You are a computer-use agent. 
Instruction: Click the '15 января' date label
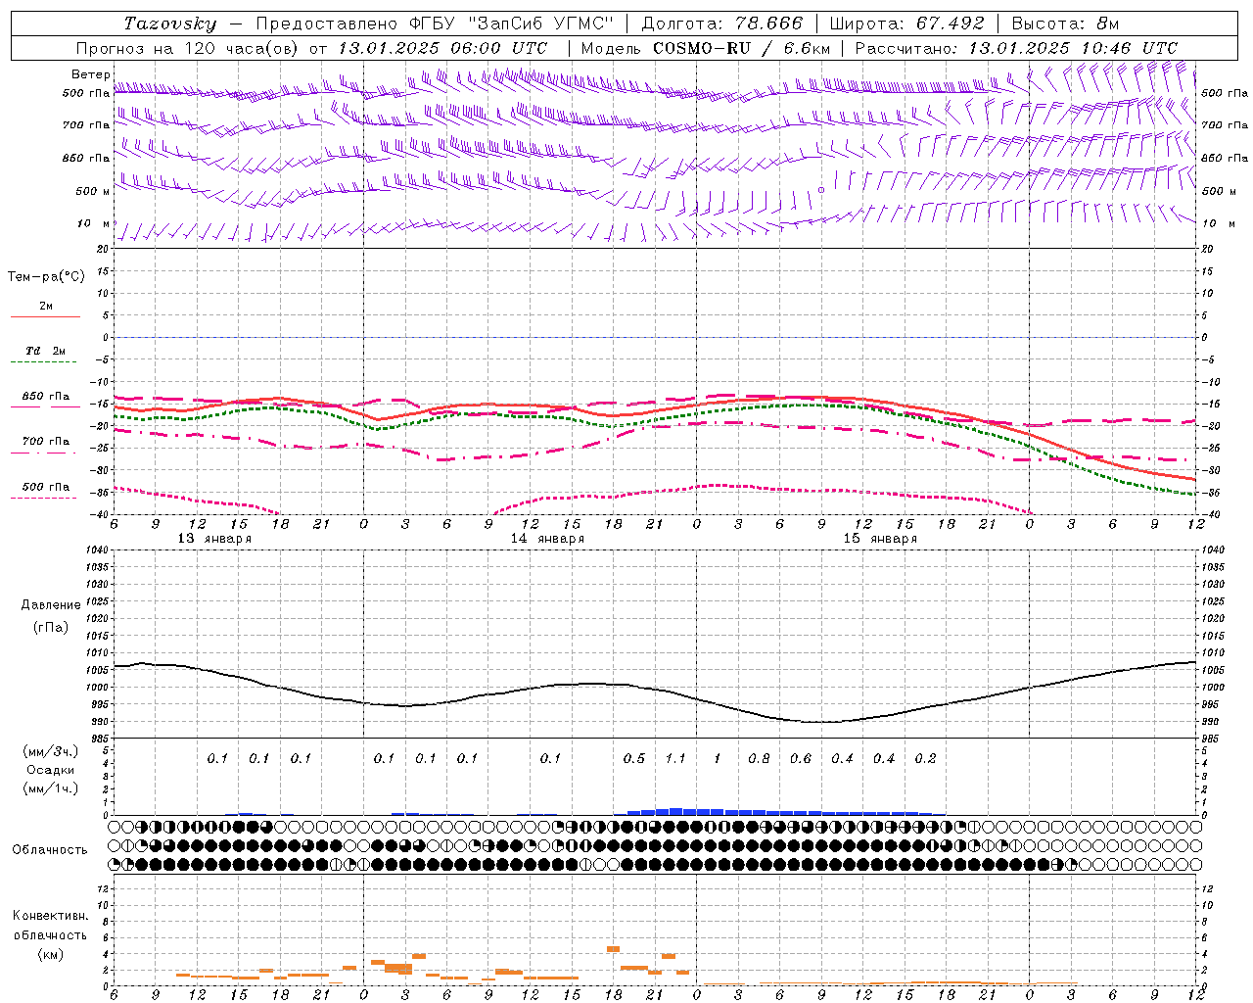pos(880,539)
